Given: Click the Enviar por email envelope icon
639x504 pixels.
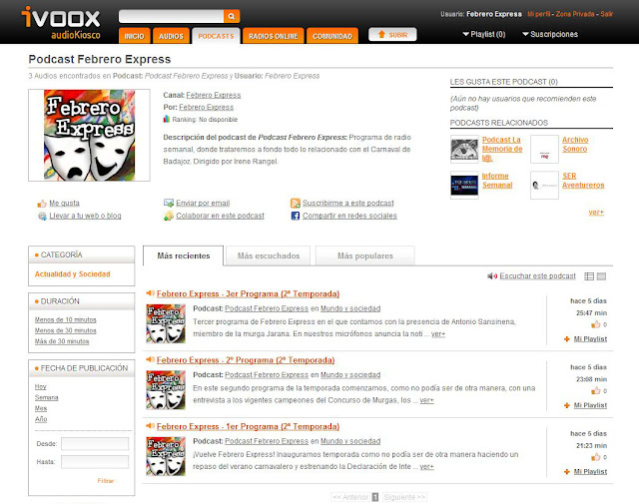Looking at the screenshot, I should [169, 203].
